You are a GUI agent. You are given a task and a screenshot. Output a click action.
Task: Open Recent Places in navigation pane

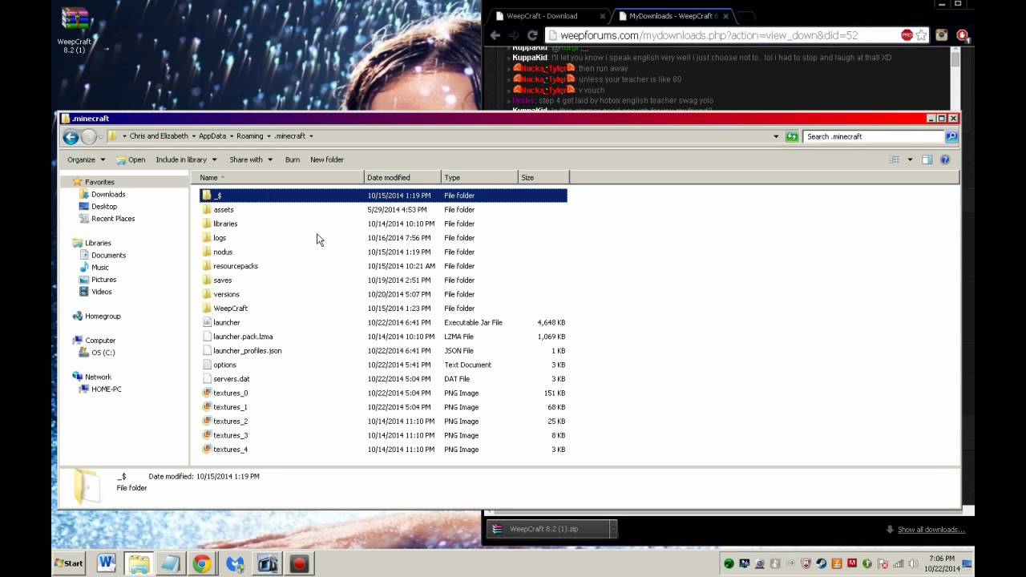click(x=112, y=219)
